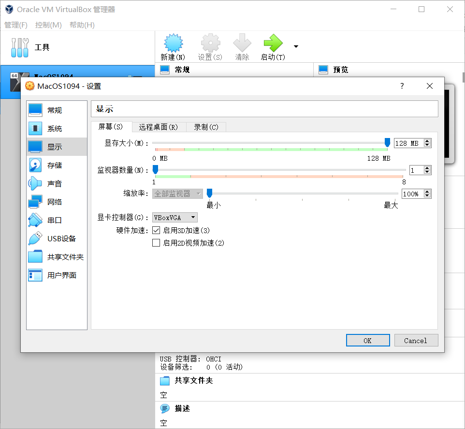Enable 2D视频加速 checkbox
Viewport: 465px width, 429px height.
coord(157,243)
